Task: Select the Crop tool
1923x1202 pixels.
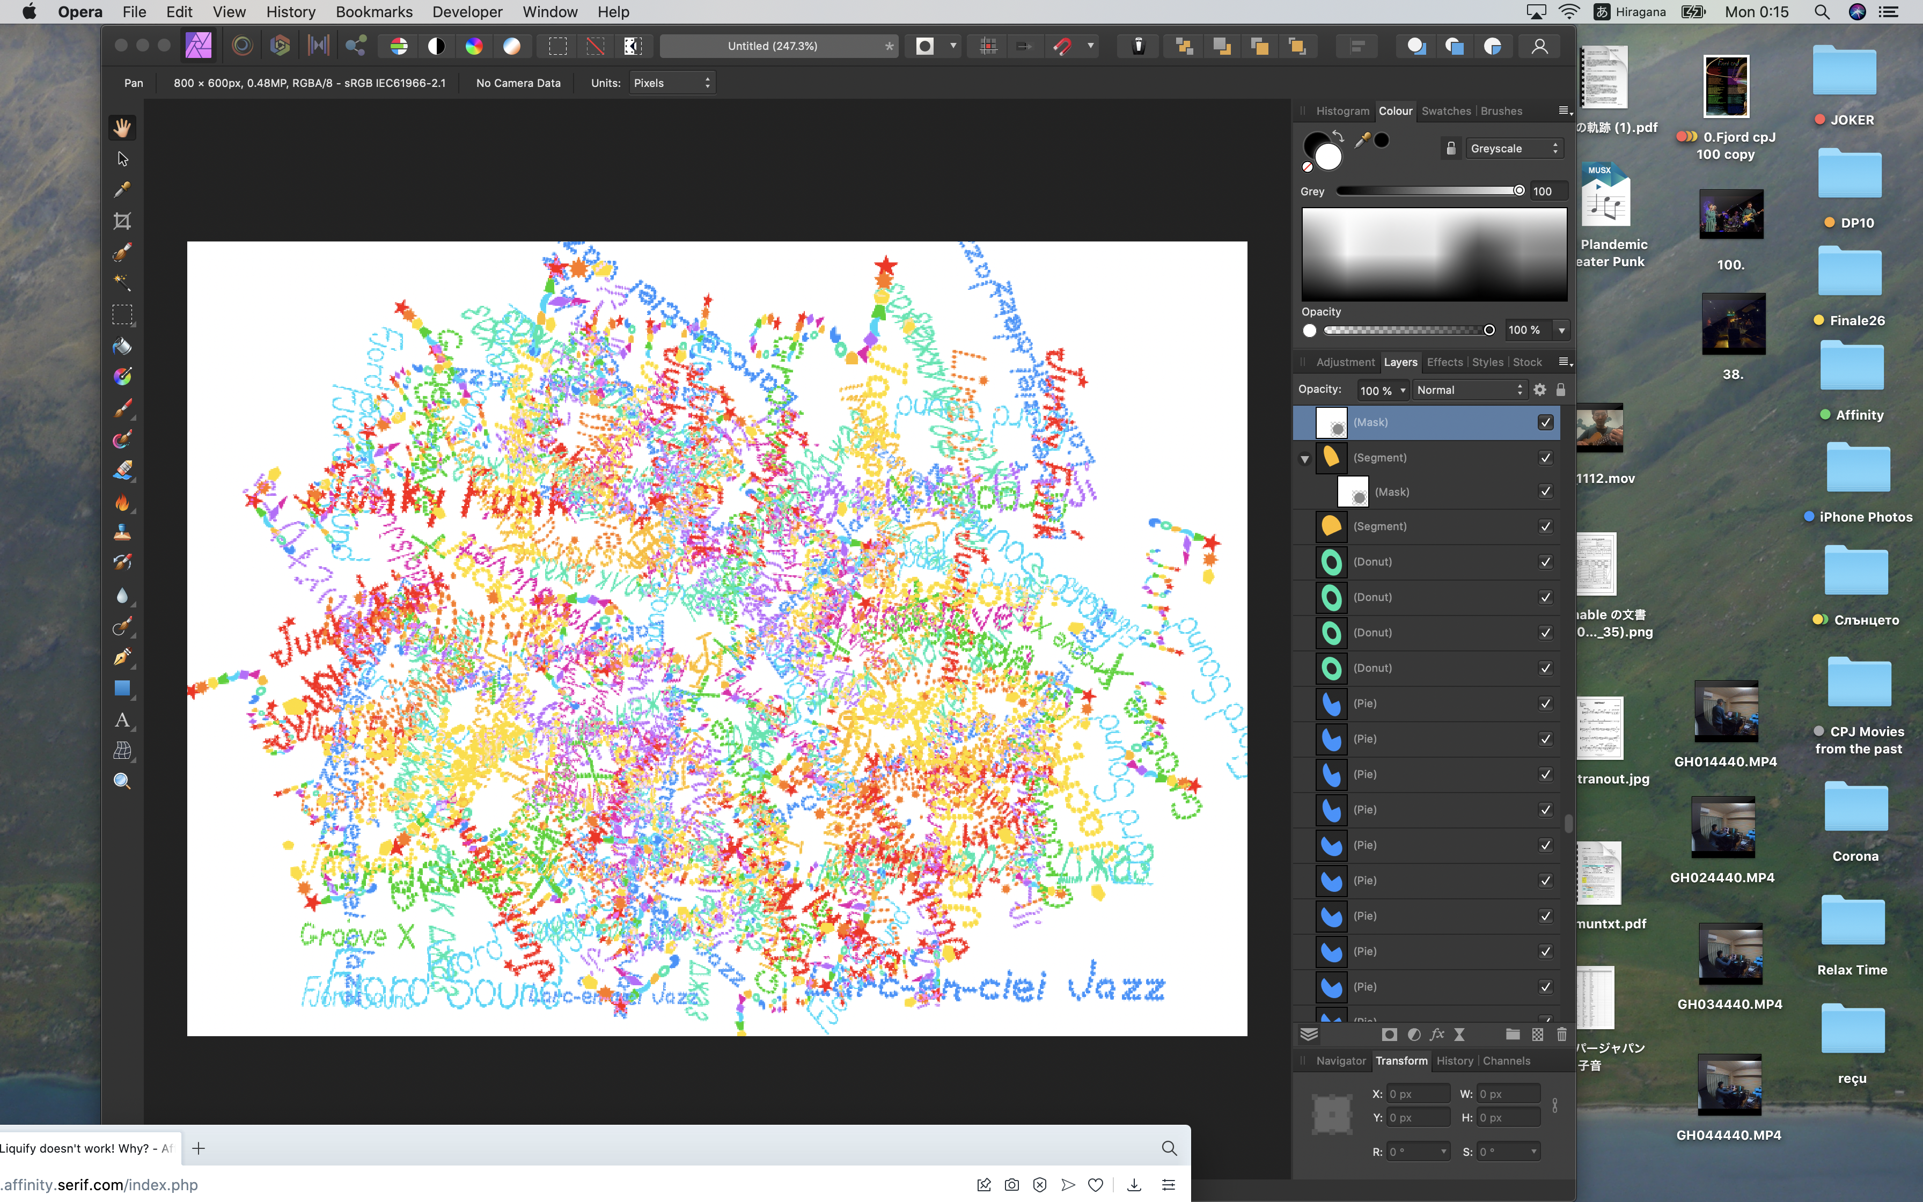Action: click(122, 221)
